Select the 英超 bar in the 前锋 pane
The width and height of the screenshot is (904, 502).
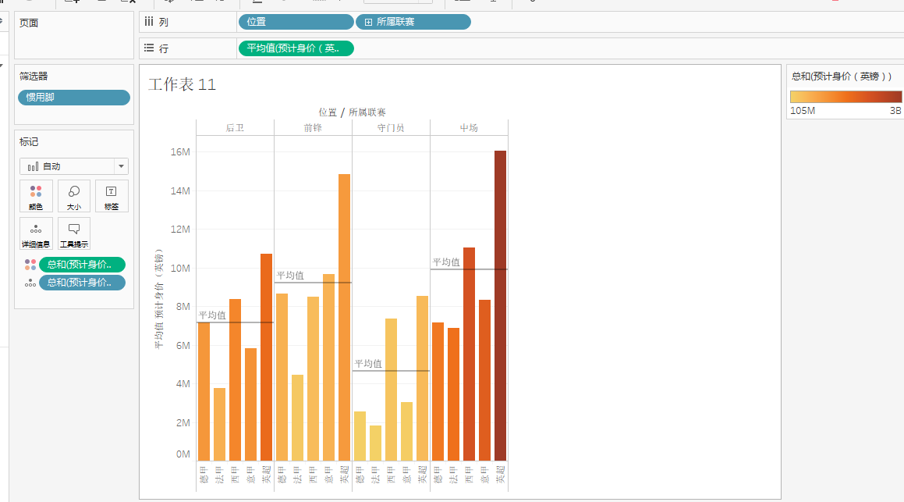click(344, 317)
